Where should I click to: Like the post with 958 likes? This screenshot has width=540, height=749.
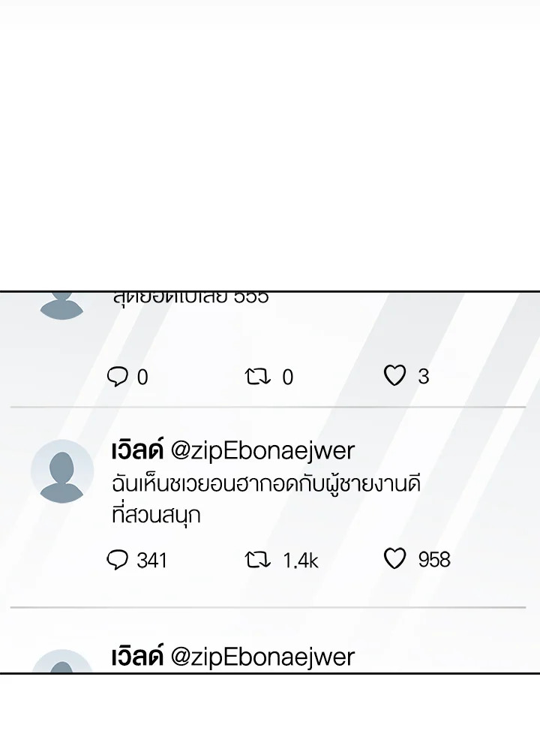click(394, 558)
